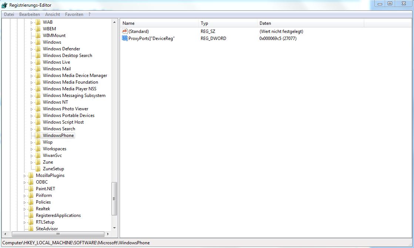
Task: Click the ODBC folder icon
Action: pos(31,182)
